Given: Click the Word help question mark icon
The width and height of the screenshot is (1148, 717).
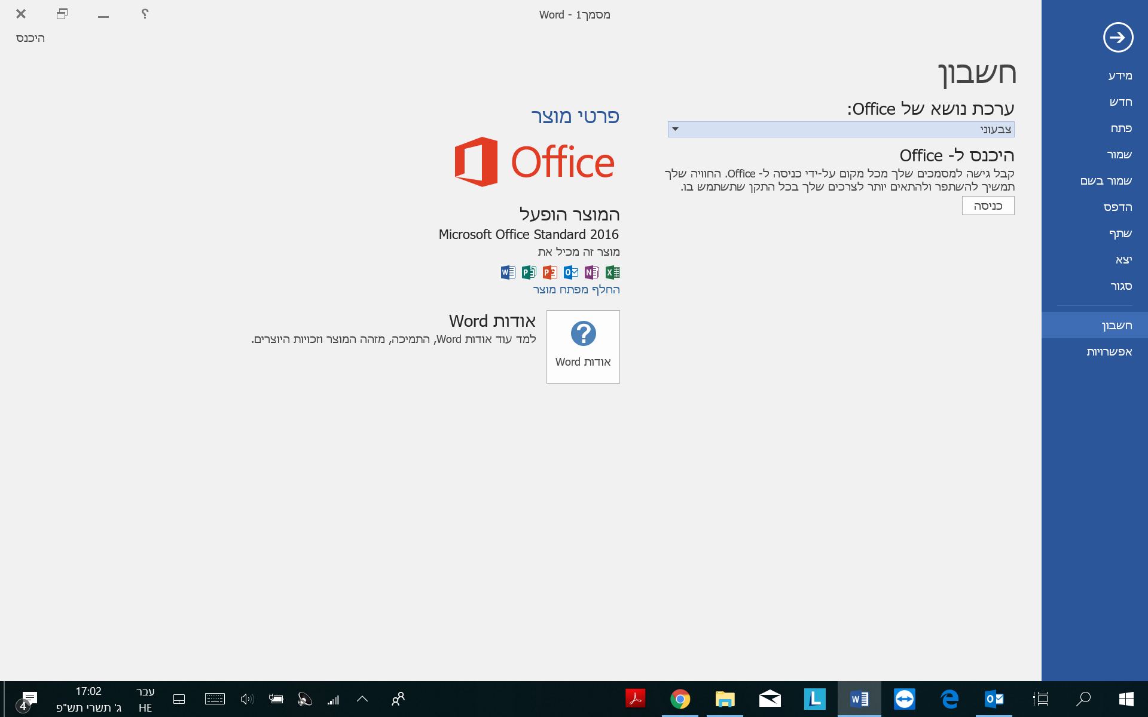Looking at the screenshot, I should [145, 14].
